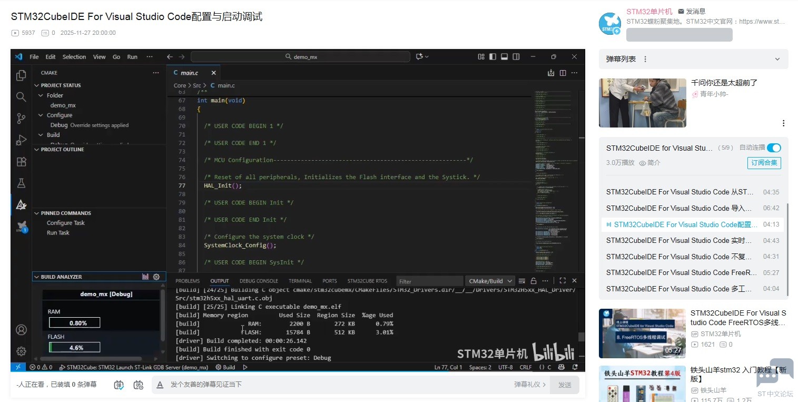The height and width of the screenshot is (402, 798).
Task: Open the CMAKE view more actions ellipsis
Action: [x=155, y=73]
